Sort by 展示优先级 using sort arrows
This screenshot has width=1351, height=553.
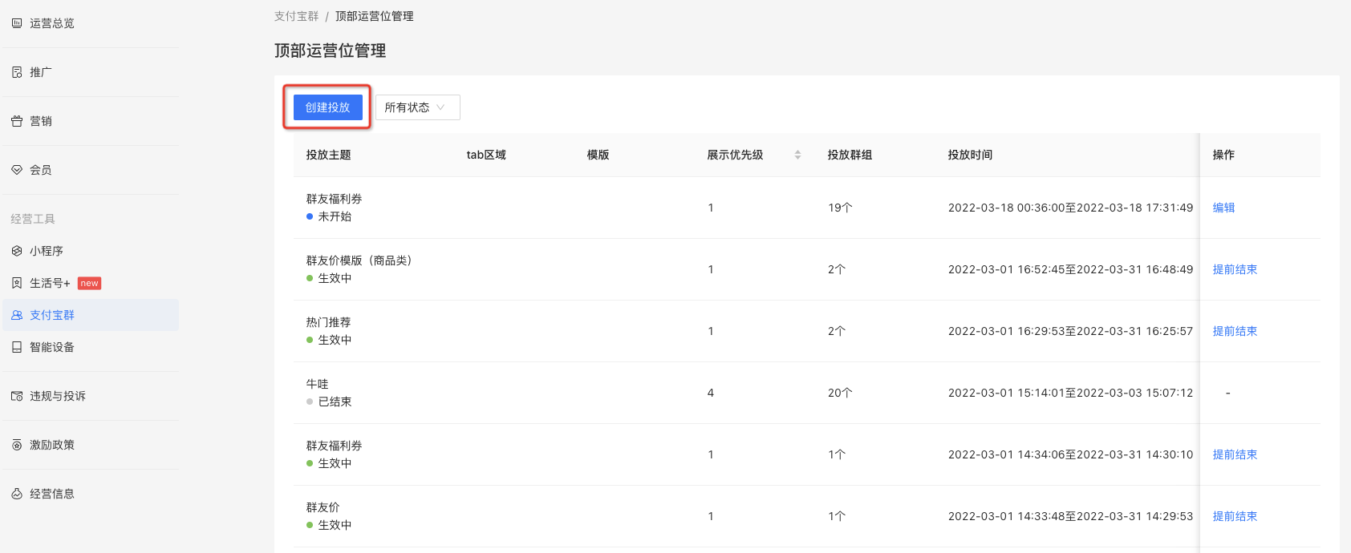pyautogui.click(x=797, y=155)
